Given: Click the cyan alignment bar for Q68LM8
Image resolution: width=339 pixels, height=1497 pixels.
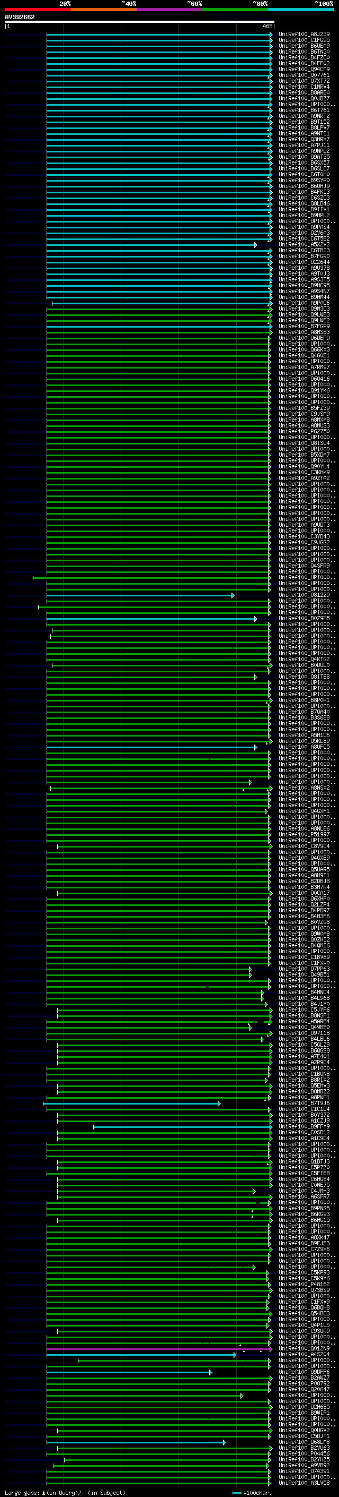Looking at the screenshot, I should pos(136,1442).
